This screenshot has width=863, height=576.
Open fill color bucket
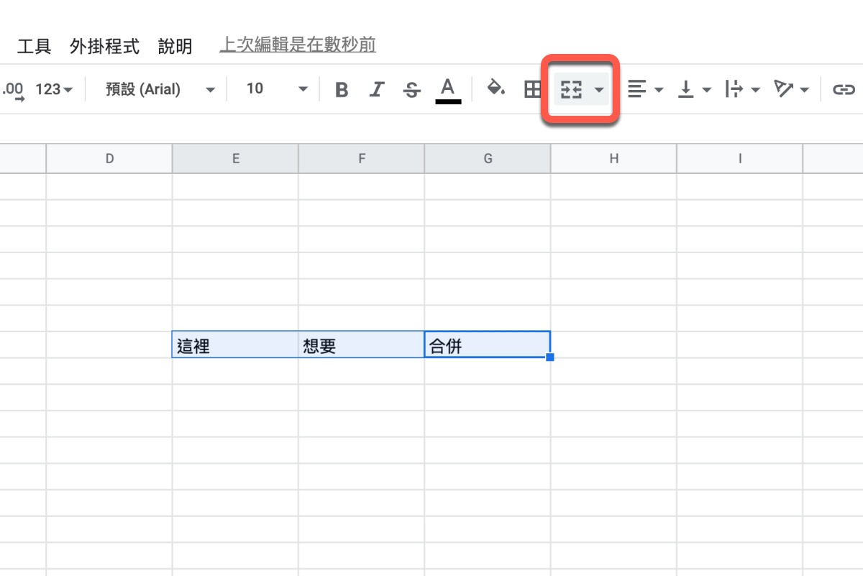[x=496, y=88]
